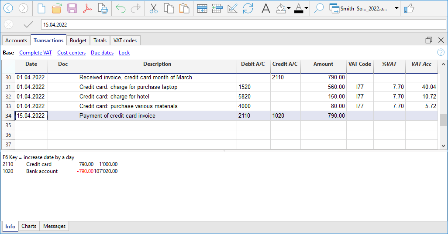Create a PDF with the PDF icon

coord(87,8)
